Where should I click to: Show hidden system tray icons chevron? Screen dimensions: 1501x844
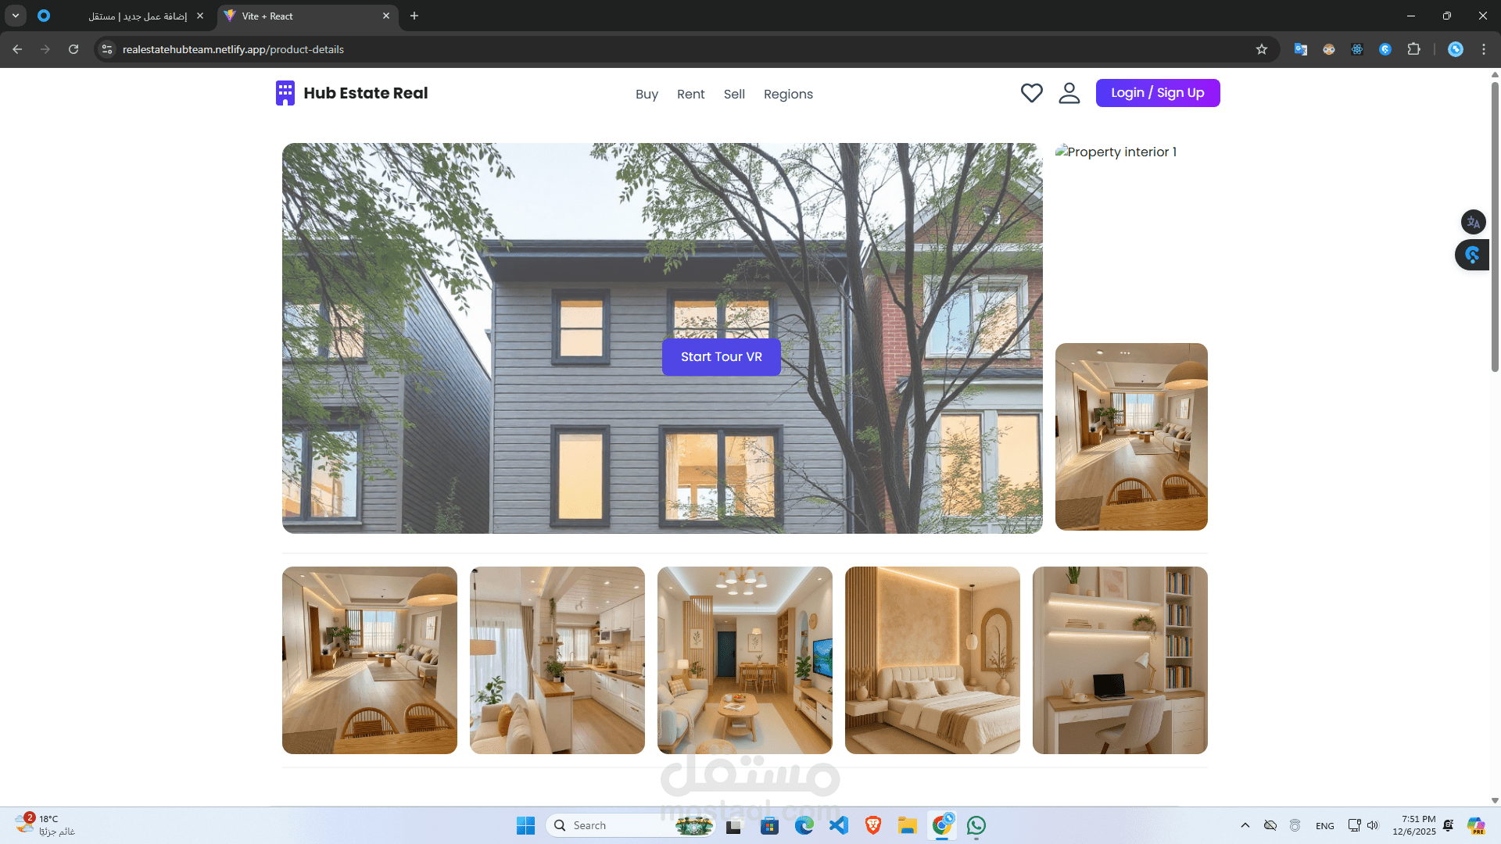click(x=1245, y=825)
